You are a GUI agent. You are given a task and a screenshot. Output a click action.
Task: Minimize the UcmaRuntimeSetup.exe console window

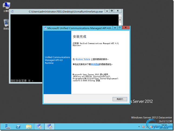[107, 11]
